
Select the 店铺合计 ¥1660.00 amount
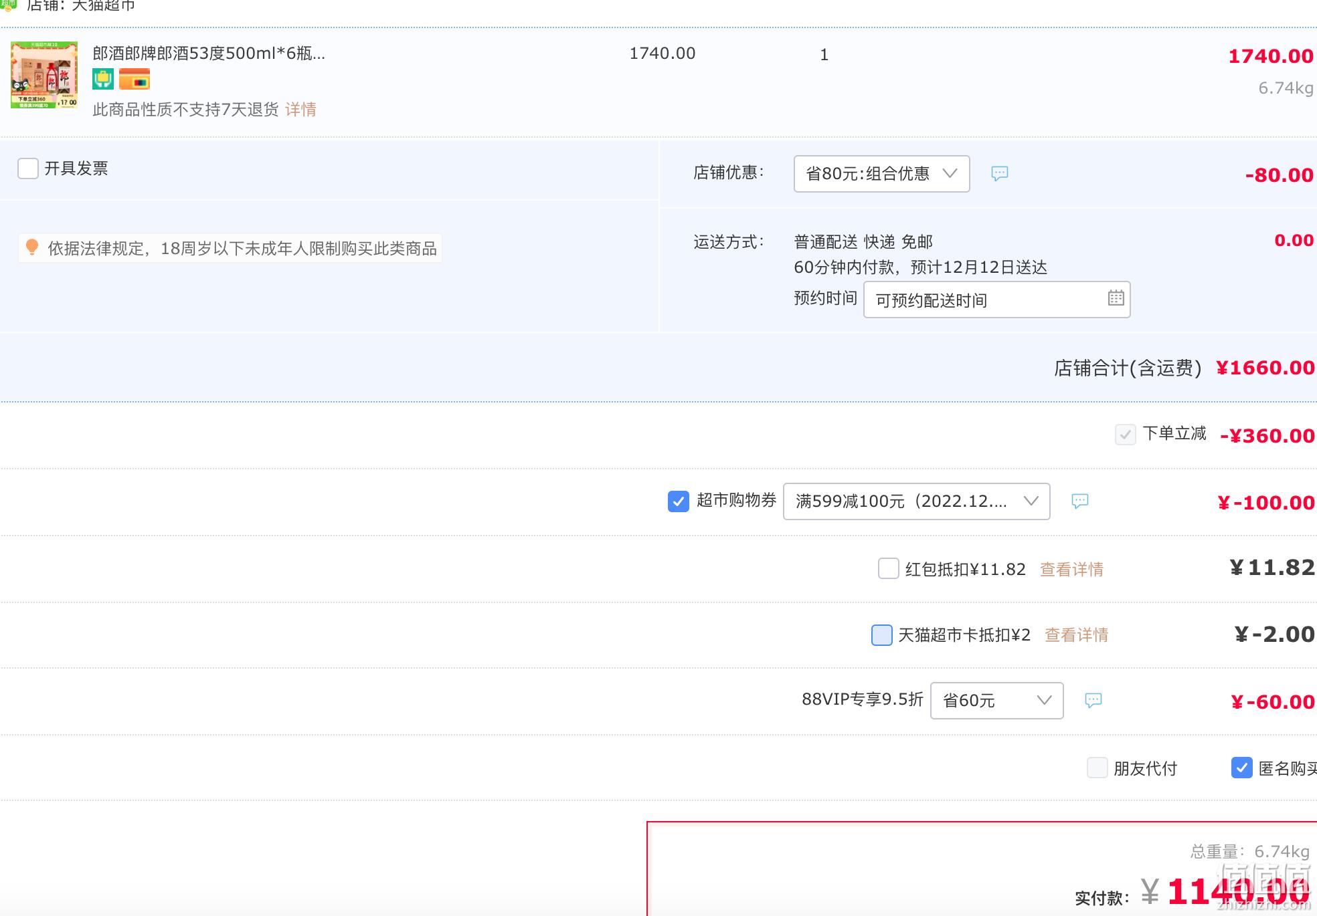pos(1265,368)
